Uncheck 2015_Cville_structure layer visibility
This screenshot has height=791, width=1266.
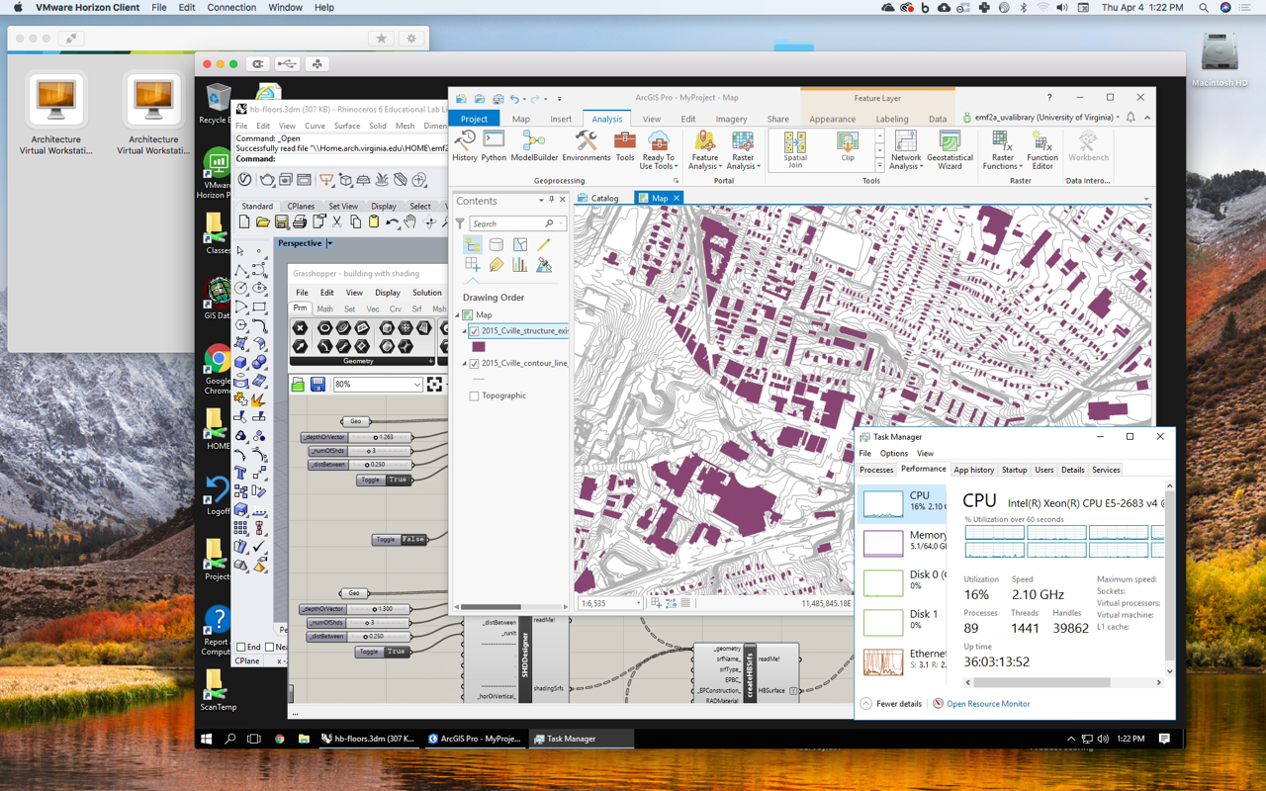[x=474, y=331]
